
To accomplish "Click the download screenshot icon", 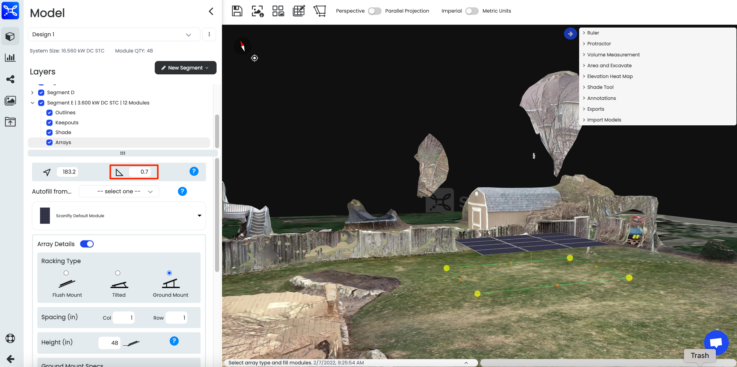I will coord(258,11).
